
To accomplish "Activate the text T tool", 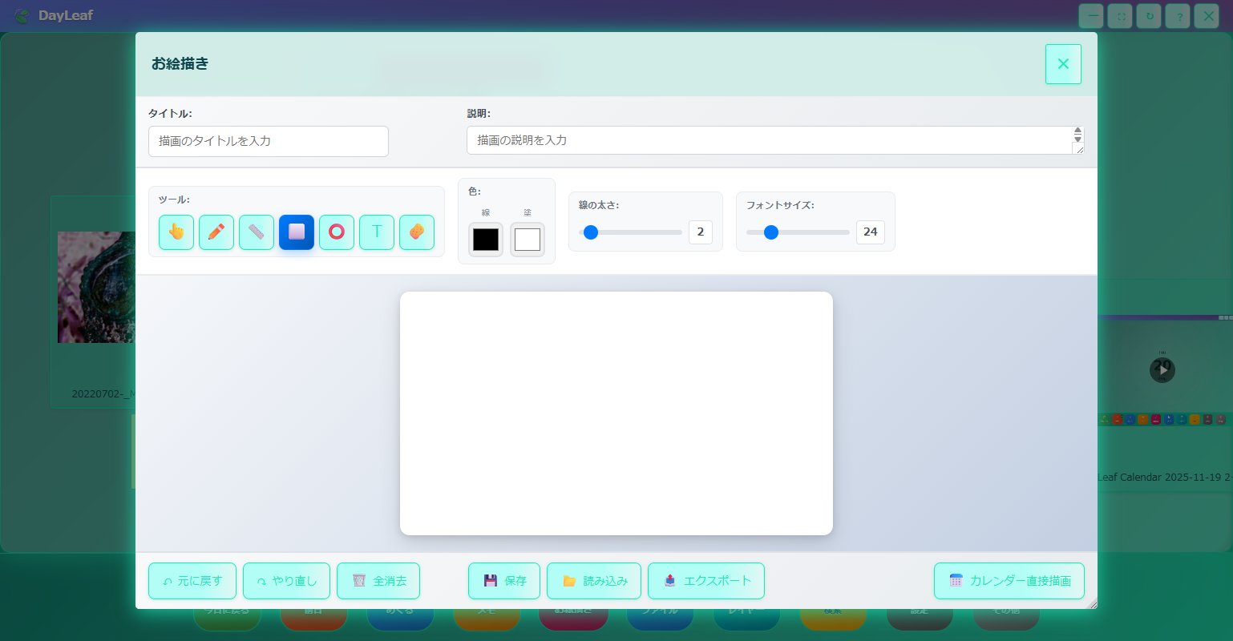I will pos(377,232).
